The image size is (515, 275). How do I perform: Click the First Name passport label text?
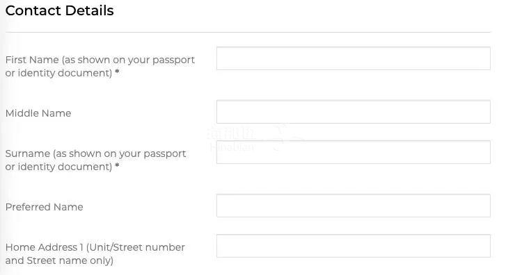tap(100, 66)
